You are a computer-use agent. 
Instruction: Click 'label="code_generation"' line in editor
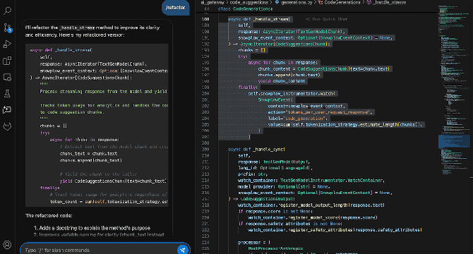[297, 118]
